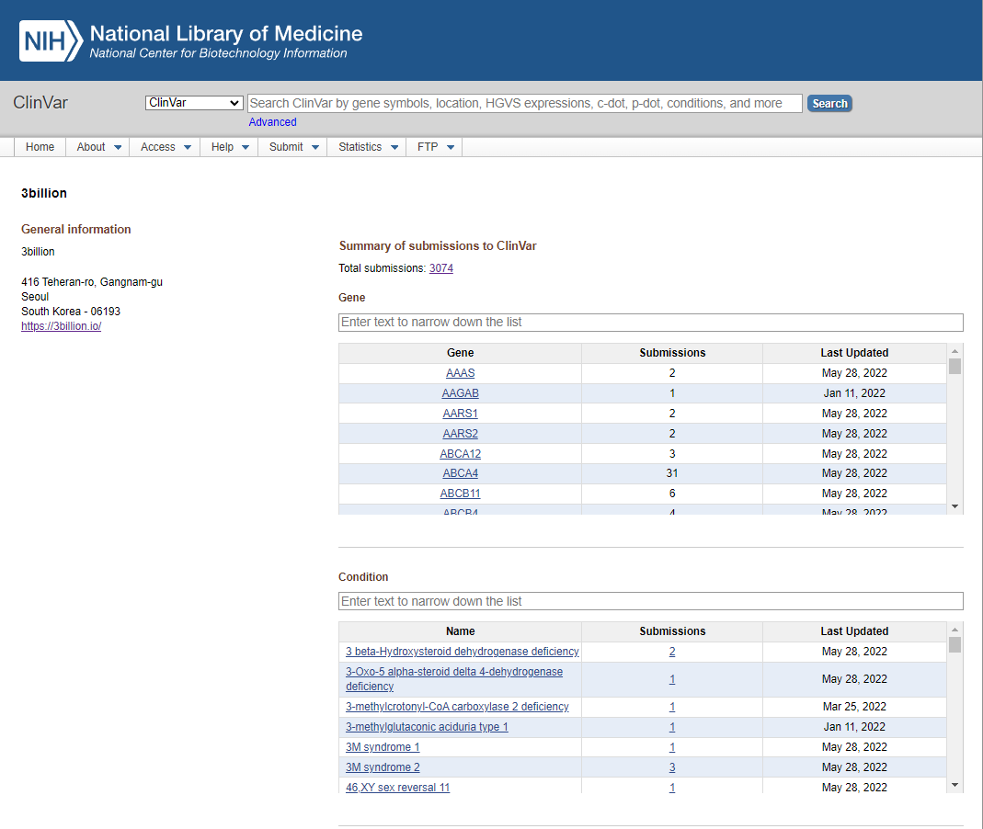Open the About menu dropdown arrow
This screenshot has width=983, height=829.
coord(118,147)
